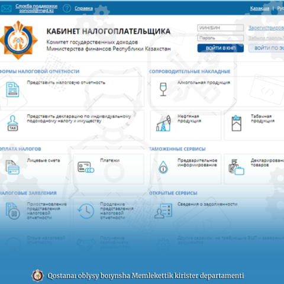Select Алкогольная продукция
The height and width of the screenshot is (284, 284).
pos(204,82)
